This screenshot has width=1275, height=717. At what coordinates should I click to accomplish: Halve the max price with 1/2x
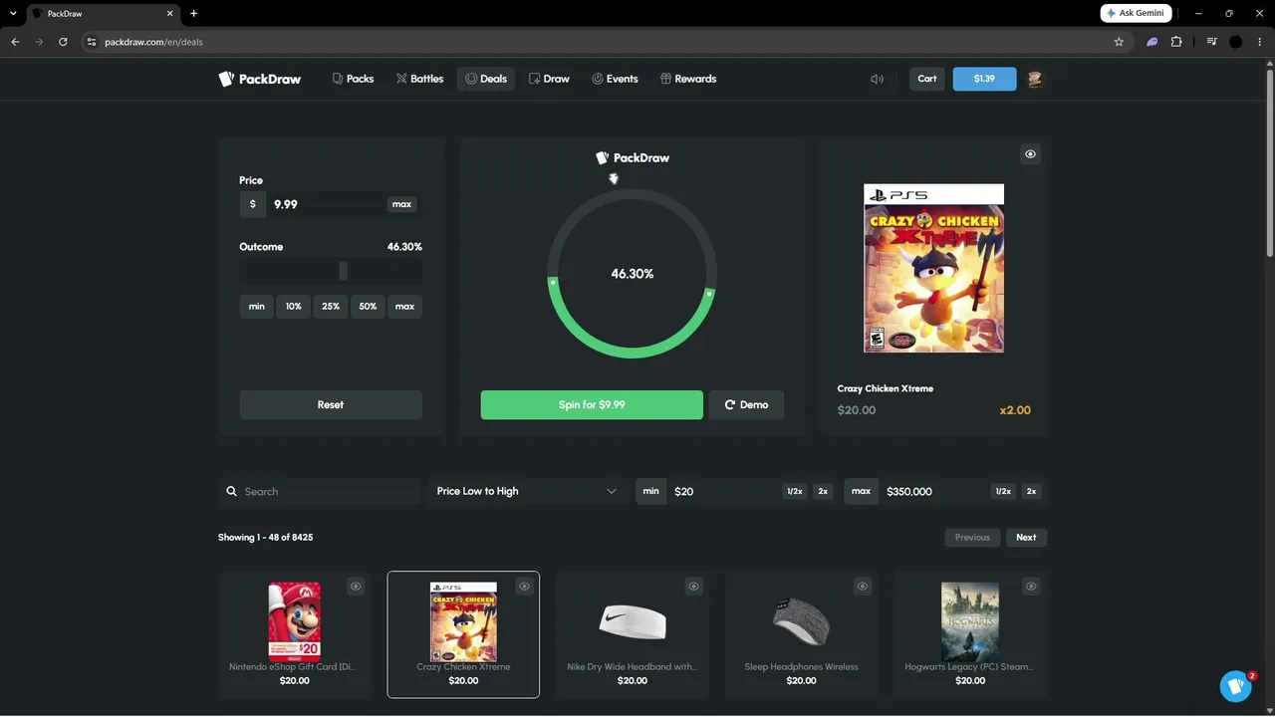tap(1003, 492)
